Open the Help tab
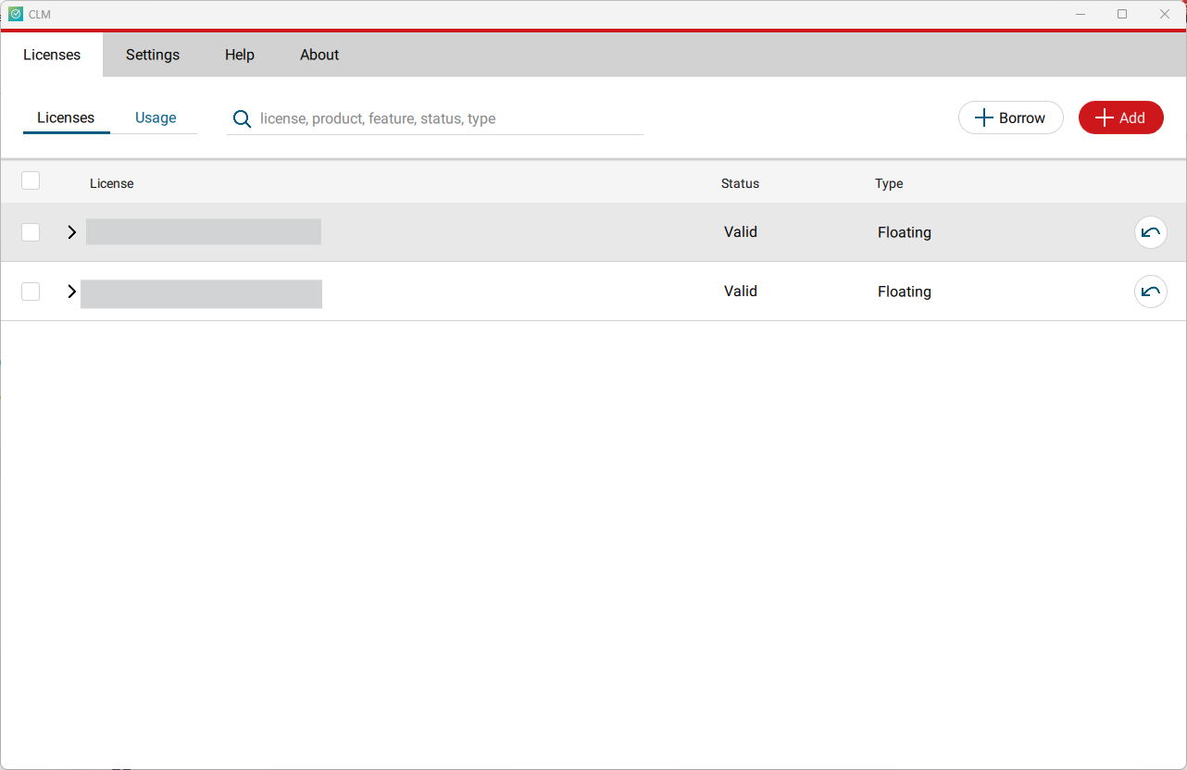Image resolution: width=1187 pixels, height=770 pixels. point(239,55)
